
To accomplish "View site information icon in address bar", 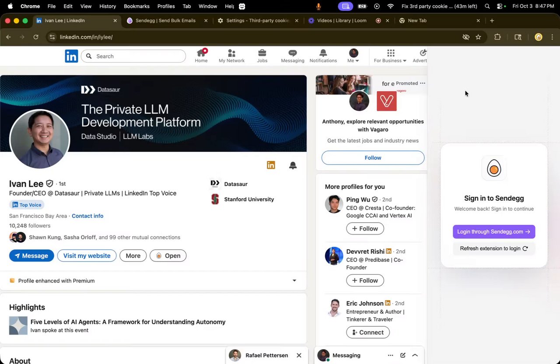I will point(52,37).
